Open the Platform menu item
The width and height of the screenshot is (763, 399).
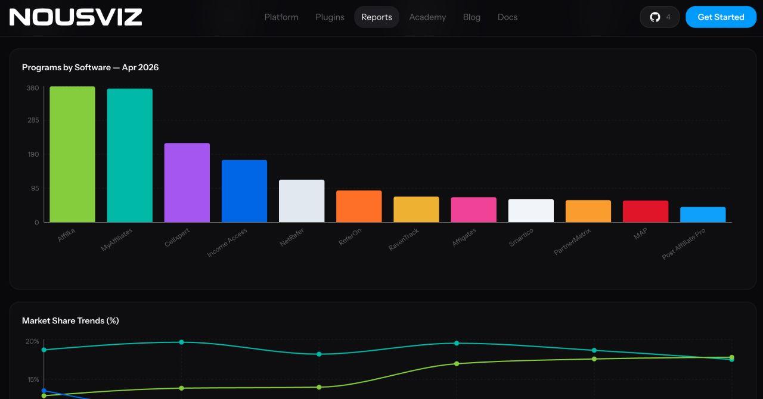(x=281, y=17)
